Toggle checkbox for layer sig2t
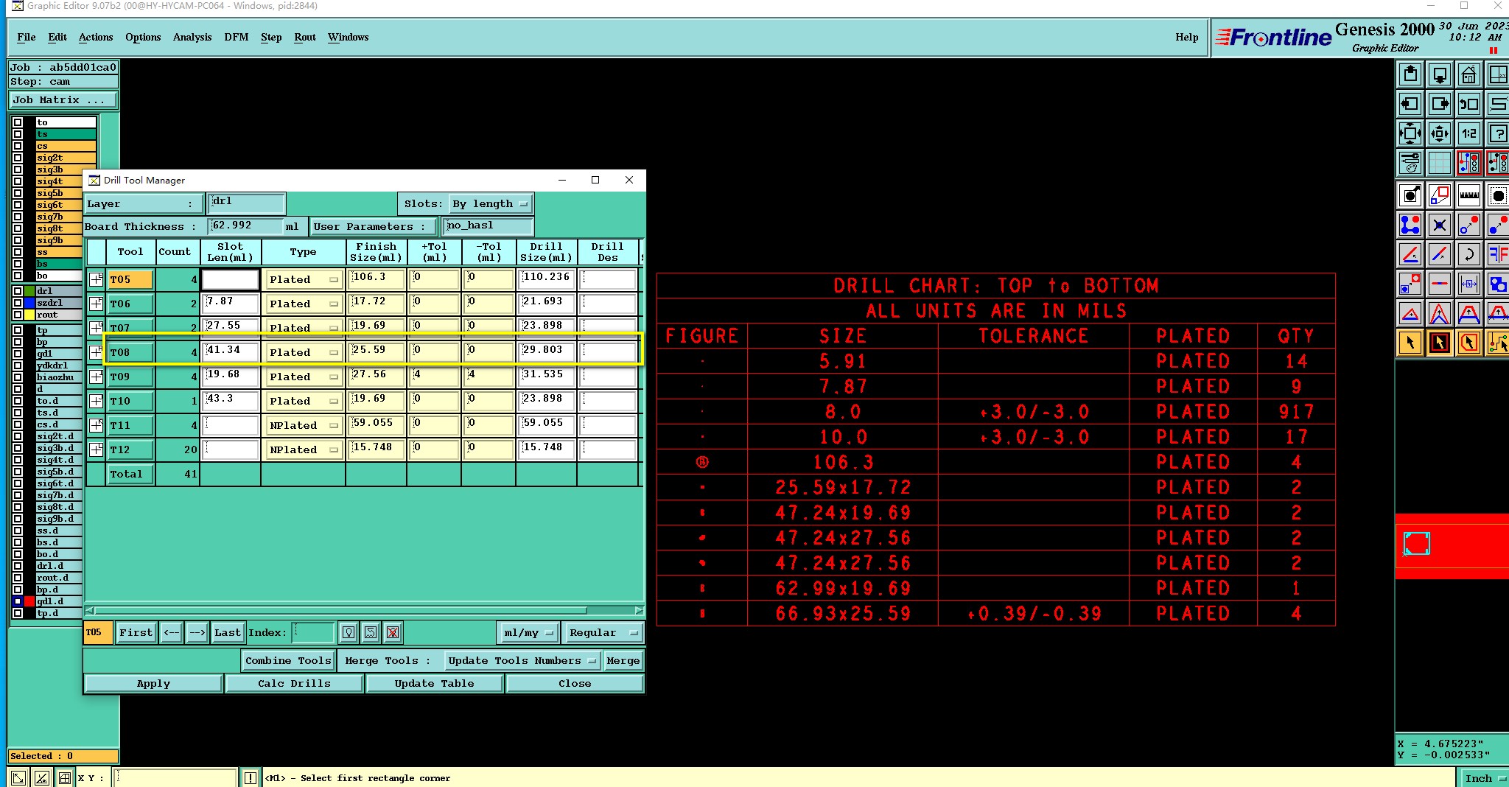Image resolution: width=1509 pixels, height=787 pixels. (x=18, y=158)
